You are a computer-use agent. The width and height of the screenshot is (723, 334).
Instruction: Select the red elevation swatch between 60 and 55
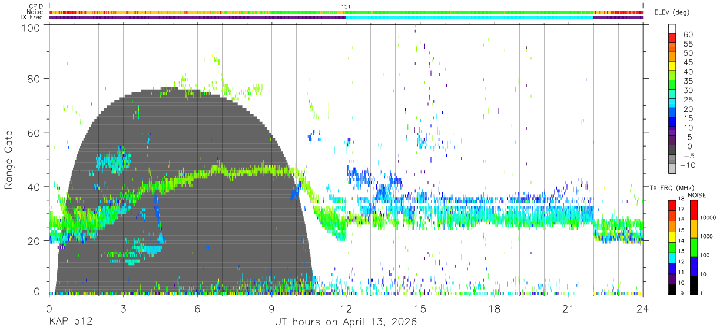[673, 37]
